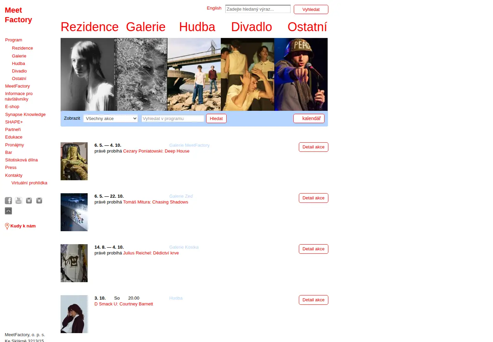493x342 pixels.
Task: Click the Hudba banner bridge photo
Action: 194,74
